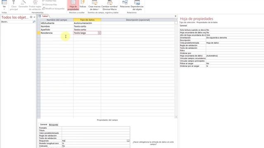Set Clave principal for the field
264x148 pixels.
[14, 5]
